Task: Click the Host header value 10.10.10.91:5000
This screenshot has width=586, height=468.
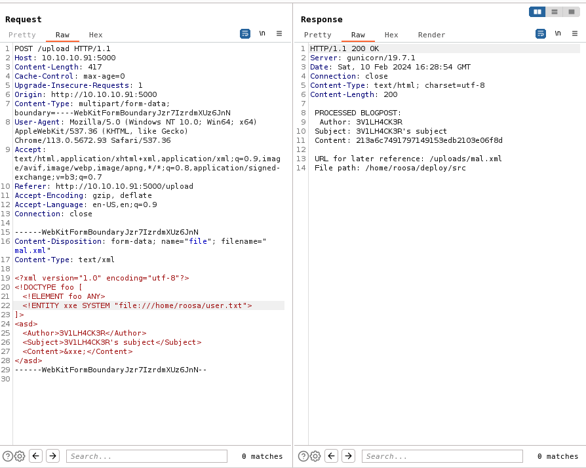Action: tap(79, 58)
